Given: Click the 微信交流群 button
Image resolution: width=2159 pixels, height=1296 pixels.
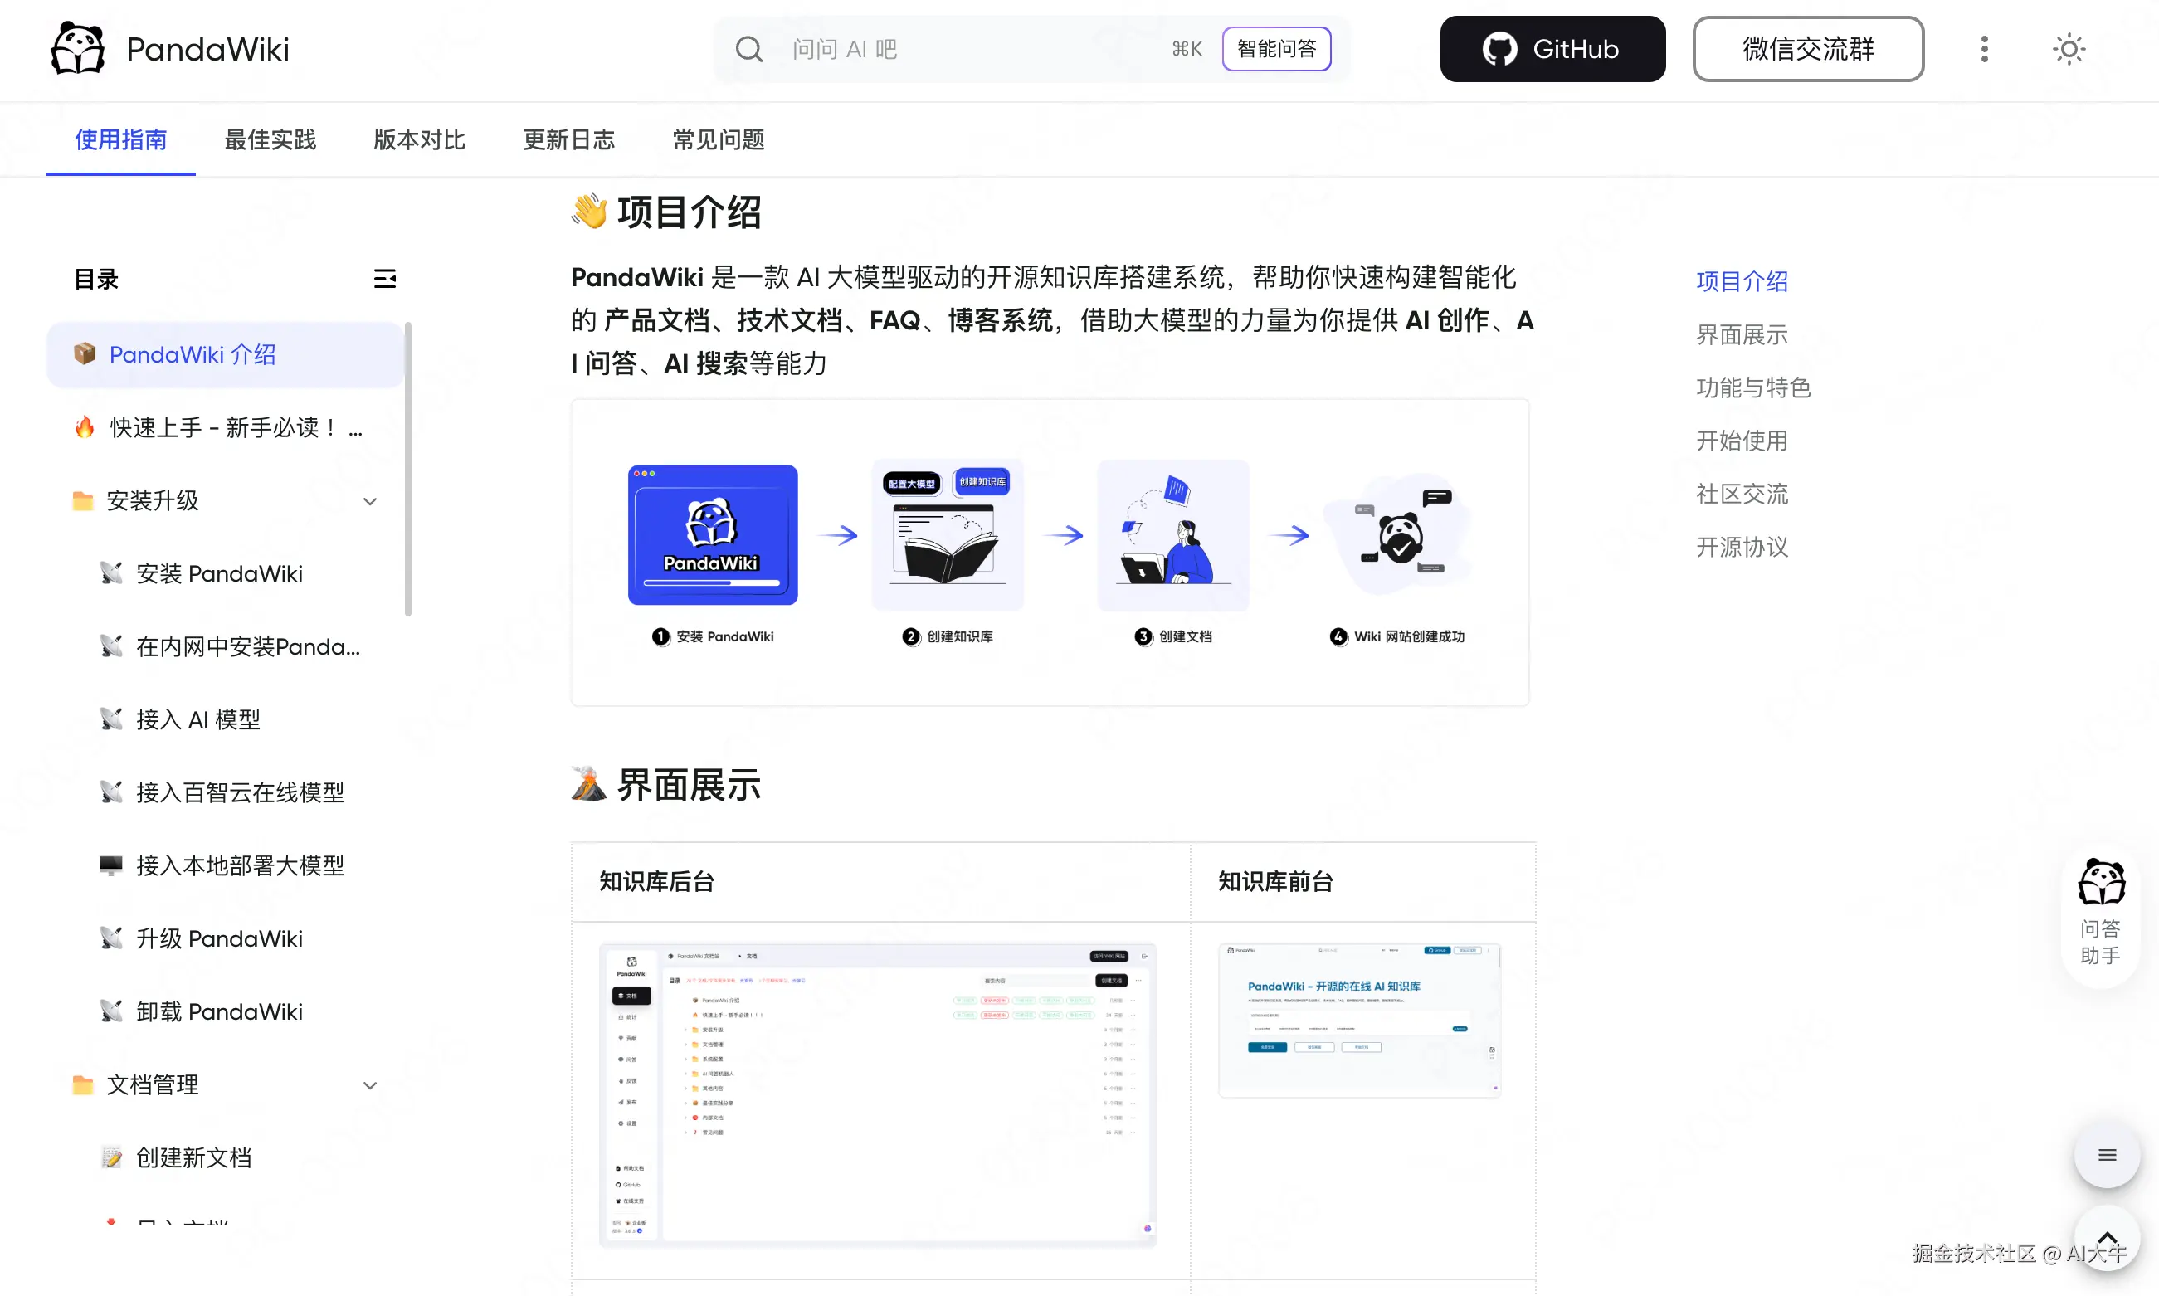Looking at the screenshot, I should coord(1807,49).
